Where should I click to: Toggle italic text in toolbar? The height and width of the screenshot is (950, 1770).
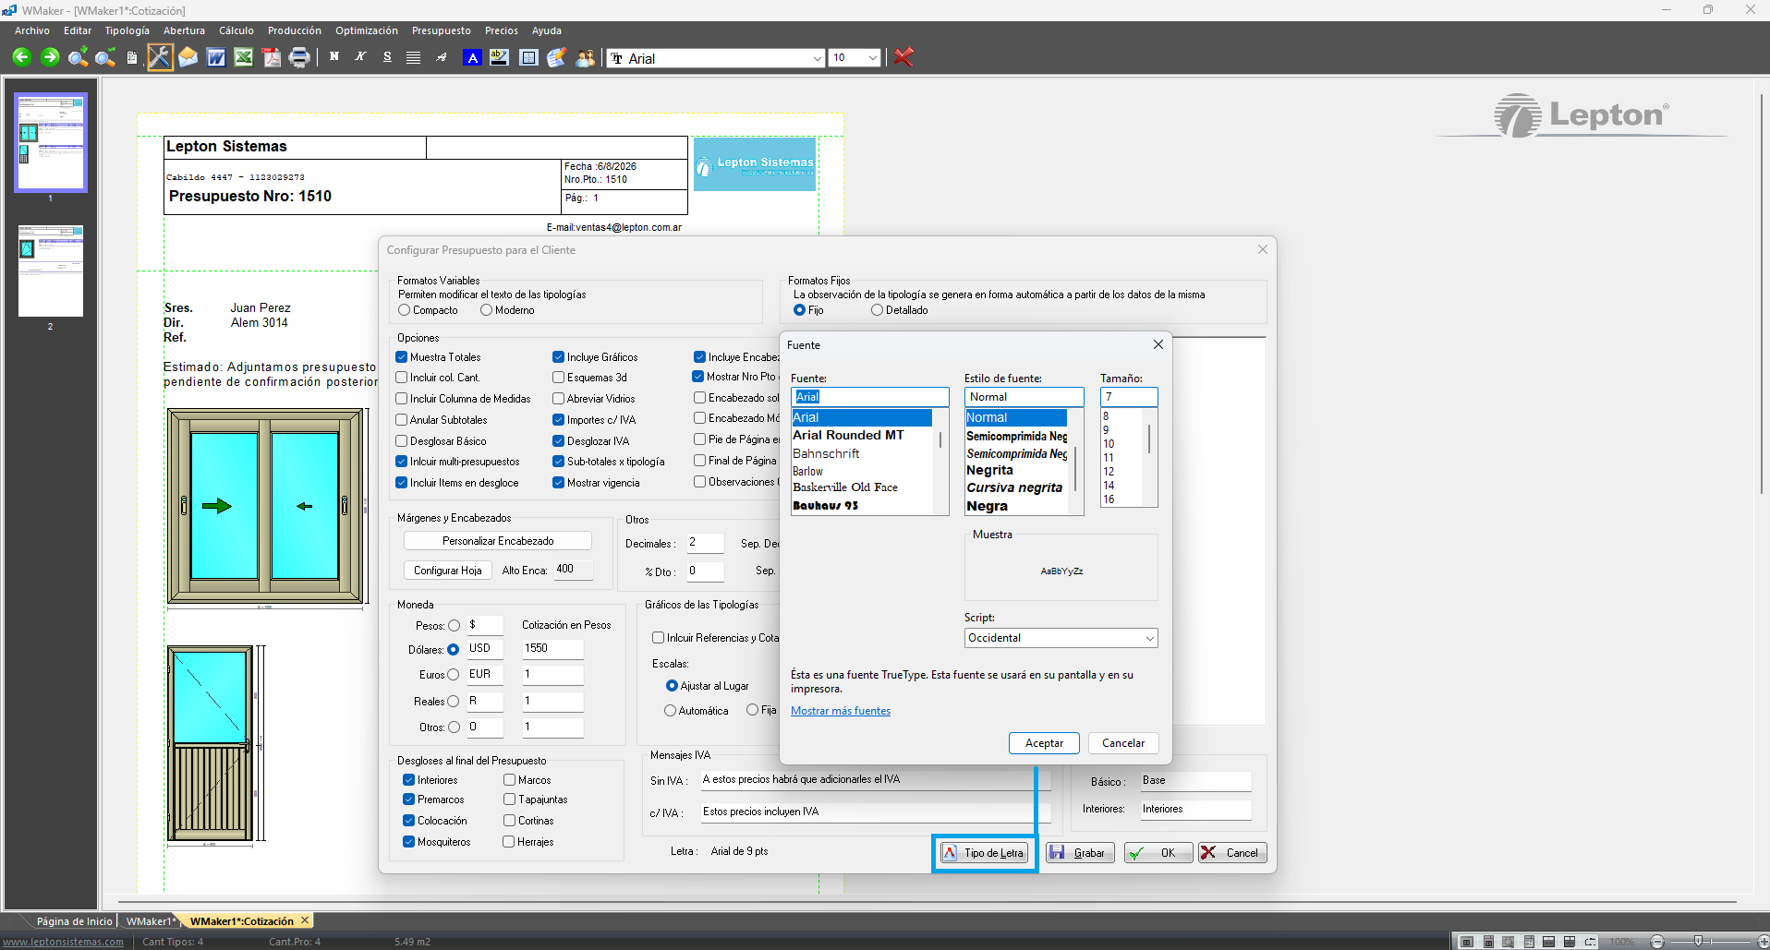point(360,57)
